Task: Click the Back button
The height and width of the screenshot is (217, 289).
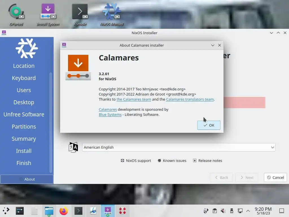Action: pos(221,177)
